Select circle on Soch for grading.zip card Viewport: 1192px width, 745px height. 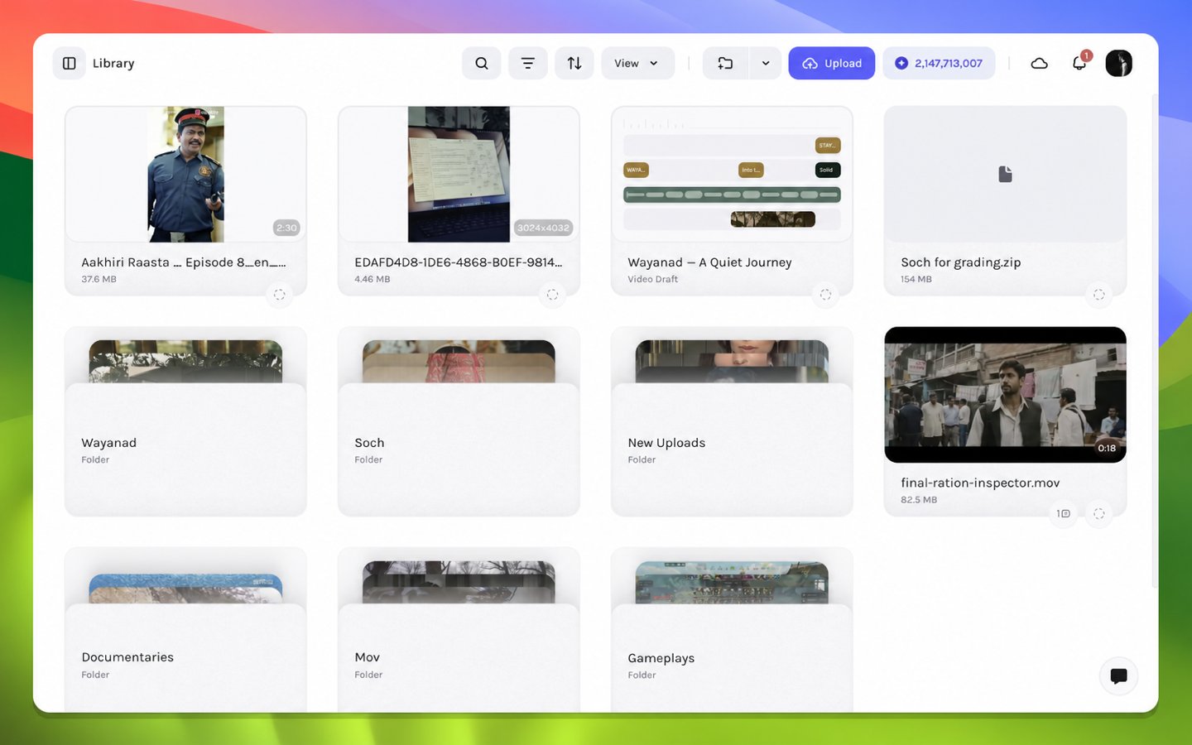click(1099, 295)
